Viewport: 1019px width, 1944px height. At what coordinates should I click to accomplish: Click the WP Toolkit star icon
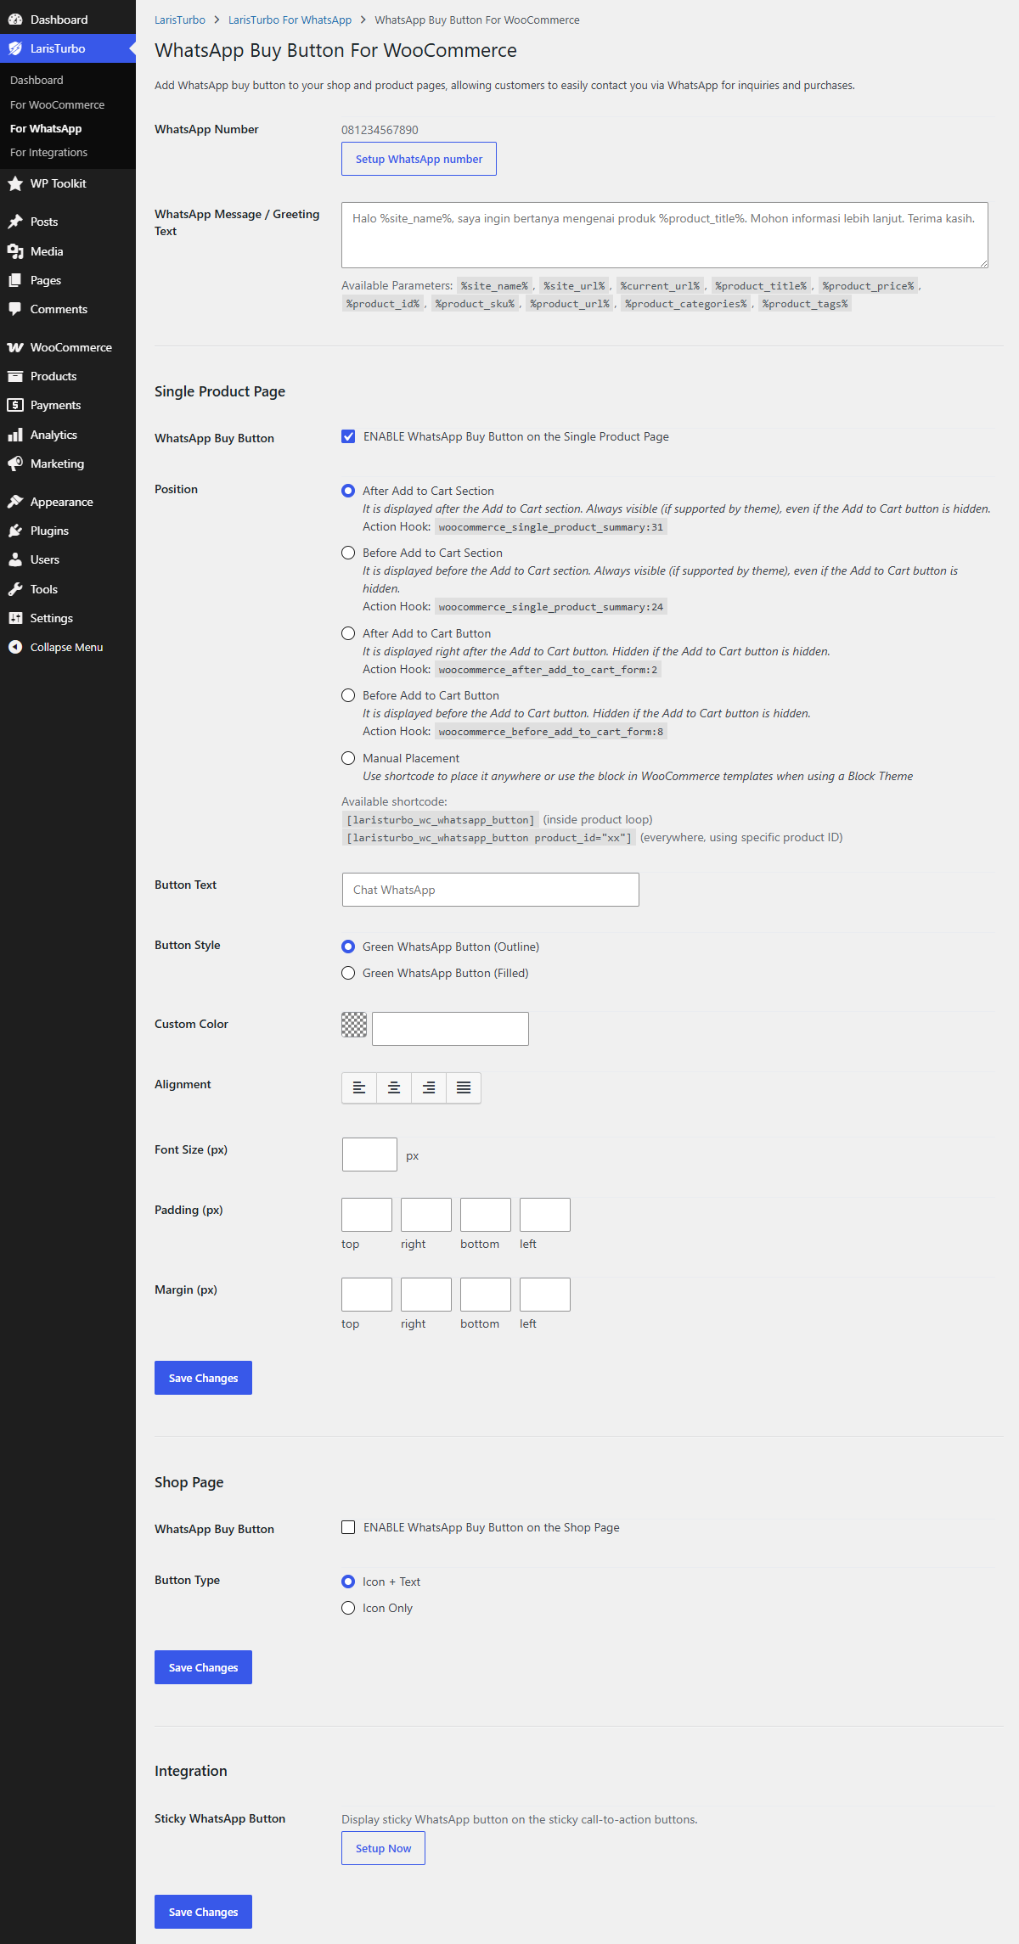coord(15,183)
